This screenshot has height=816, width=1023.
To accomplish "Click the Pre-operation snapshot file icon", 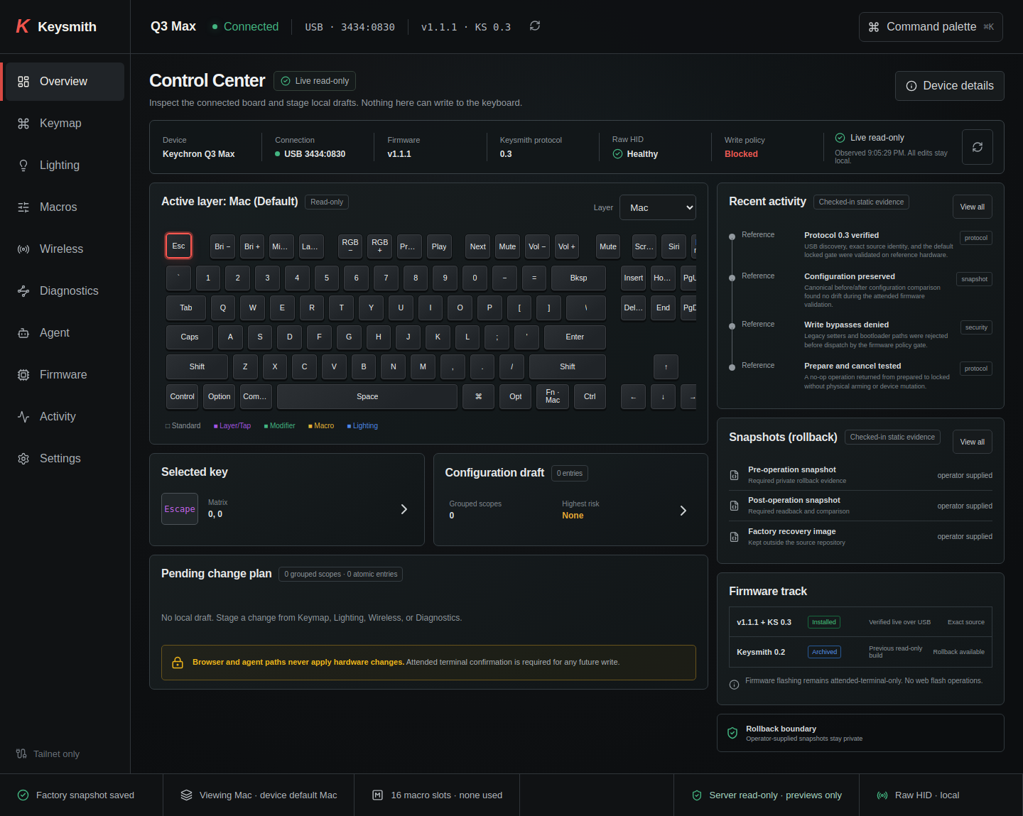I will (x=735, y=475).
